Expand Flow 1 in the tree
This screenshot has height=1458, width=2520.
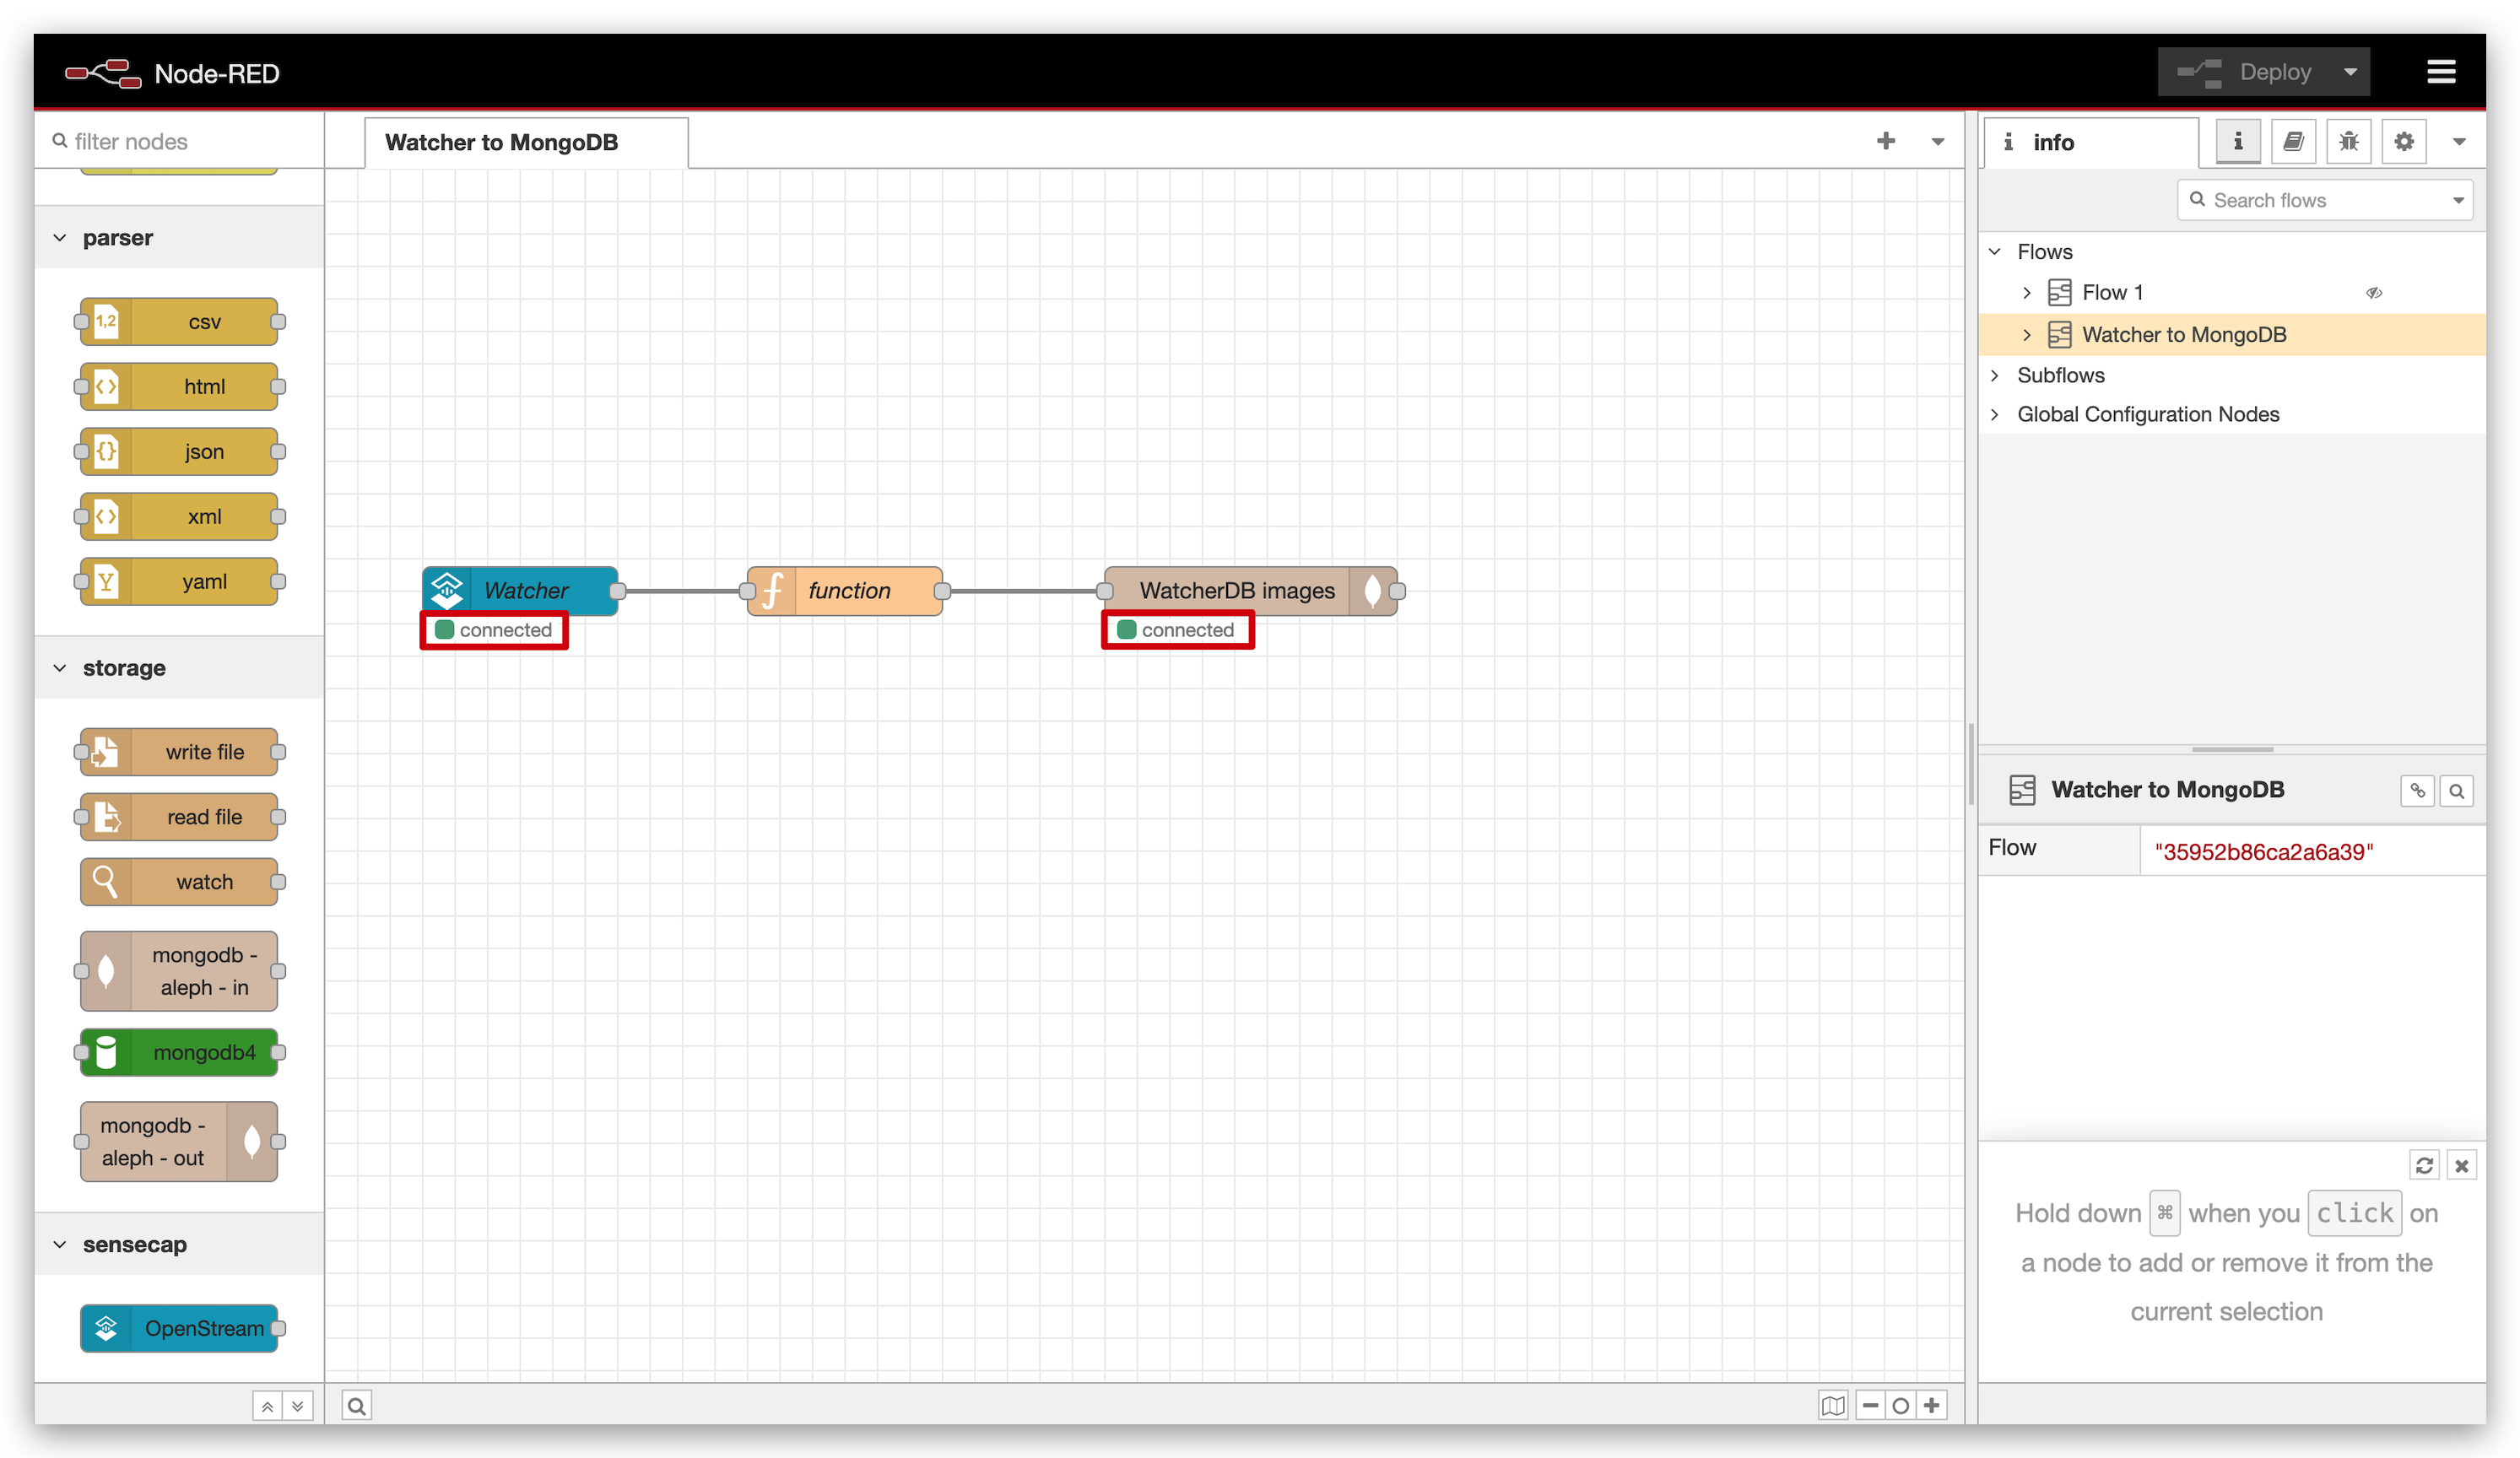tap(2027, 293)
